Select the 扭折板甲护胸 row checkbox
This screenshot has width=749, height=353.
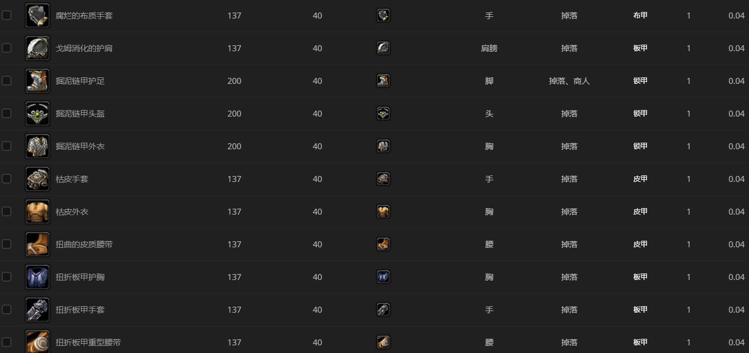click(7, 277)
